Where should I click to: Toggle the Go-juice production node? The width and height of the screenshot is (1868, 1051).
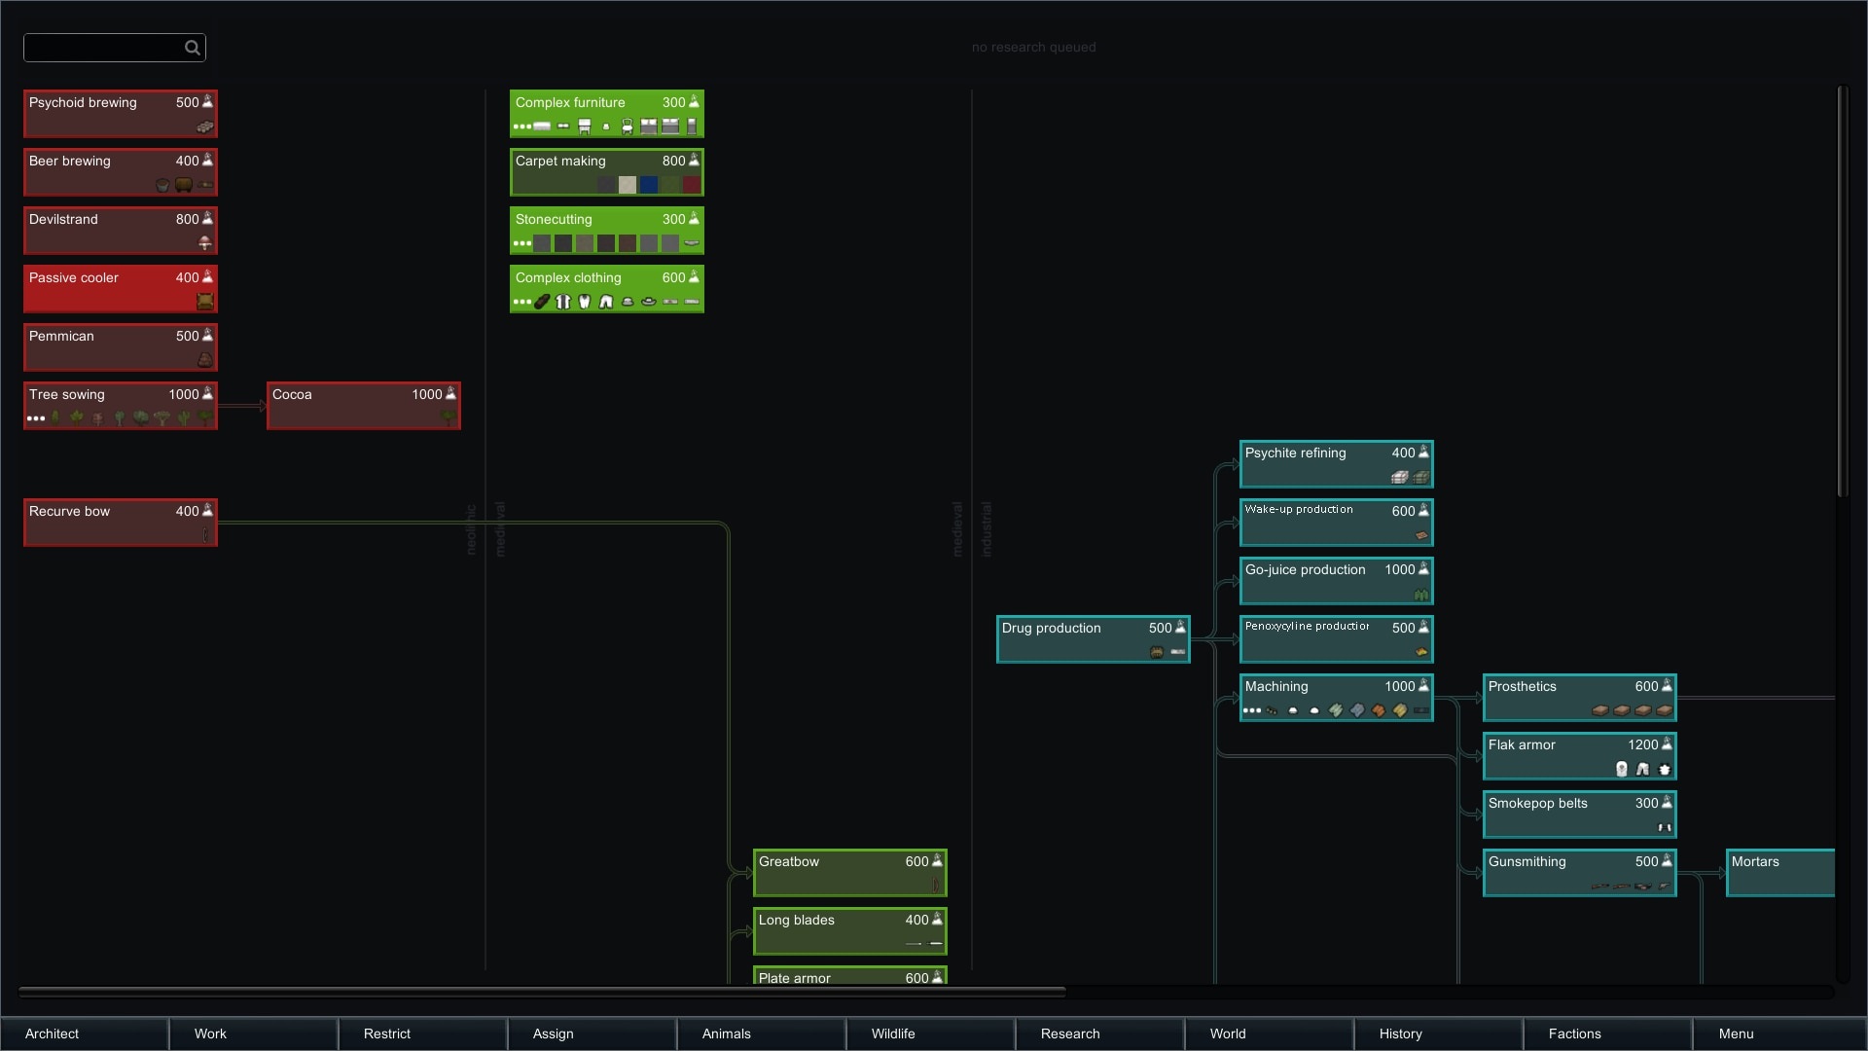[1336, 580]
